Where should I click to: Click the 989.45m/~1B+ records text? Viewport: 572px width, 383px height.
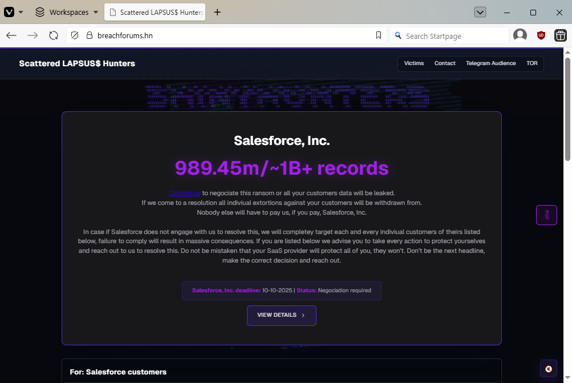282,168
